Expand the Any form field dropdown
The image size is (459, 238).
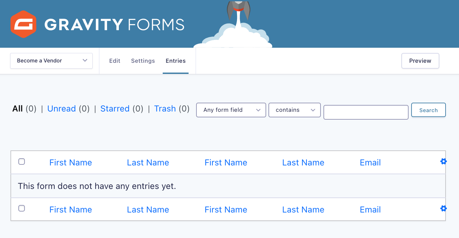click(x=231, y=110)
